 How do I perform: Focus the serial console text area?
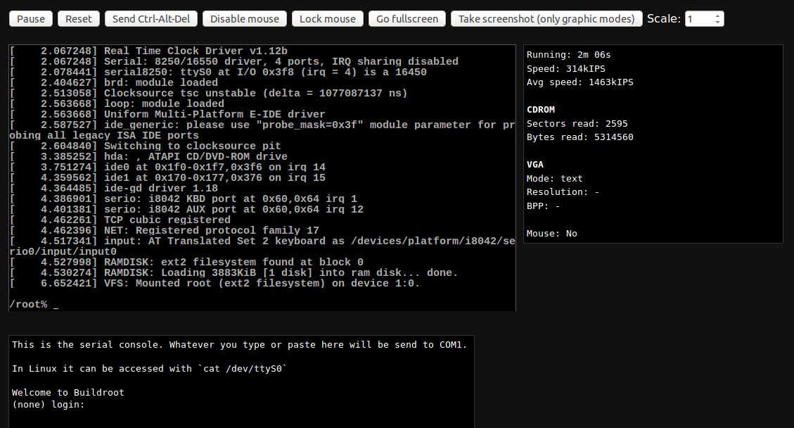click(241, 380)
